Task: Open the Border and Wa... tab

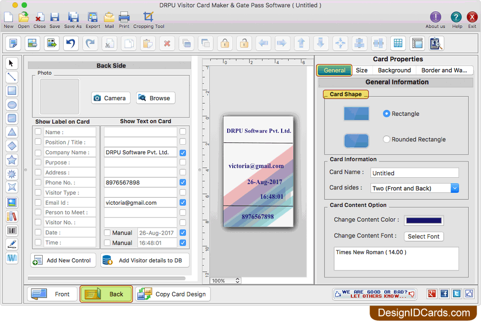Action: (x=444, y=70)
